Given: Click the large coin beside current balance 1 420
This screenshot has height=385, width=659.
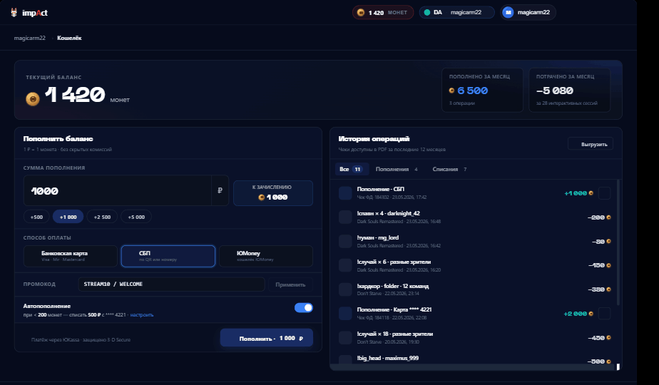Looking at the screenshot, I should point(33,99).
